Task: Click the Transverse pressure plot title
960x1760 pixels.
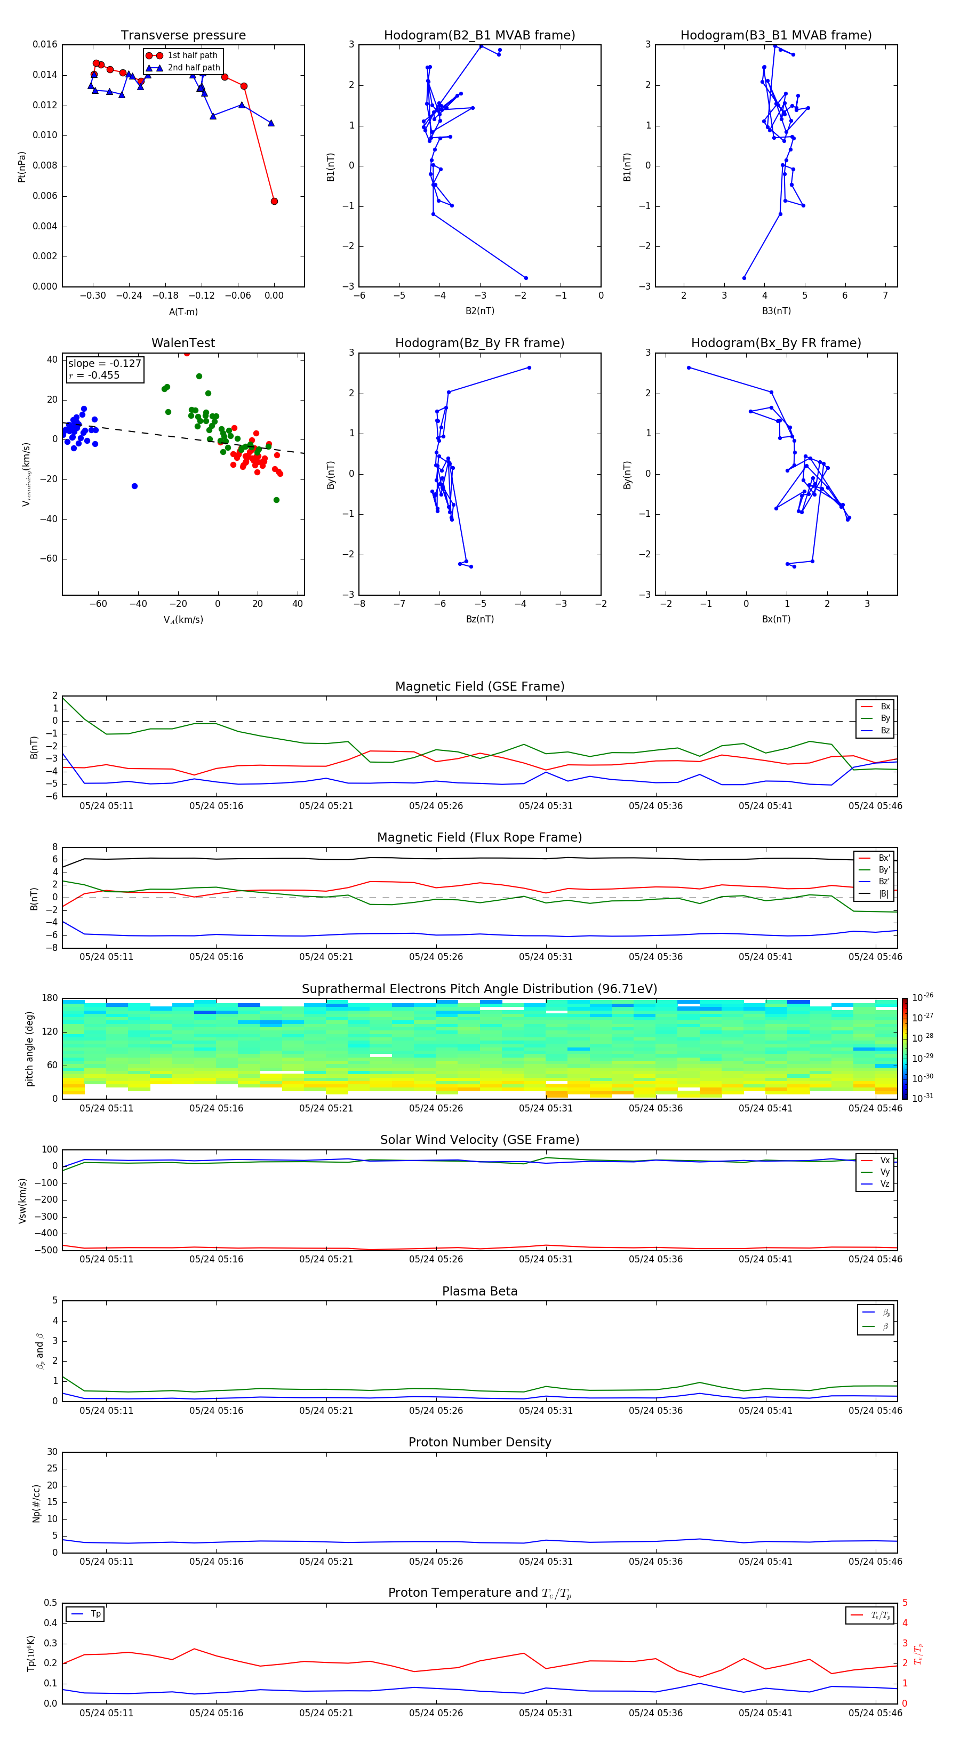Action: pos(183,35)
